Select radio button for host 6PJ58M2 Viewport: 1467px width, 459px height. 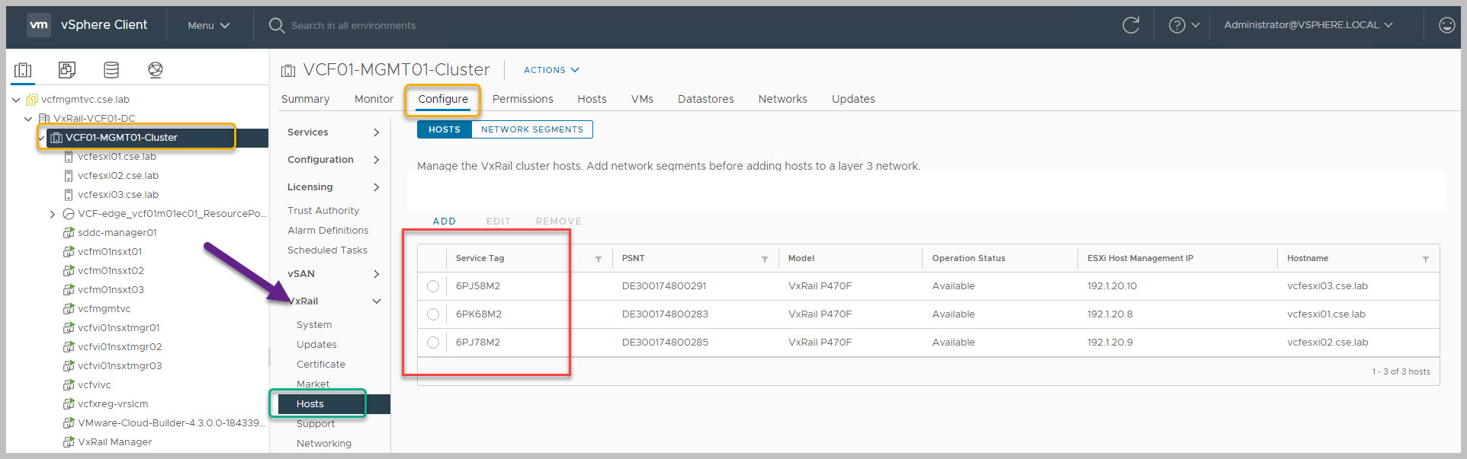click(x=433, y=286)
